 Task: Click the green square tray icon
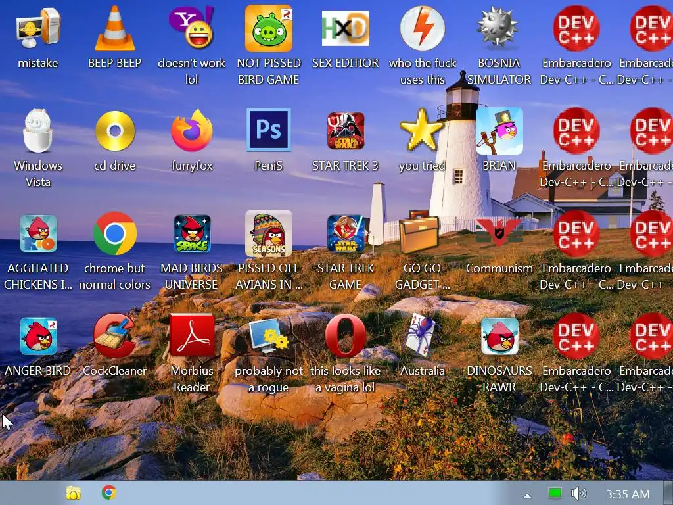555,493
